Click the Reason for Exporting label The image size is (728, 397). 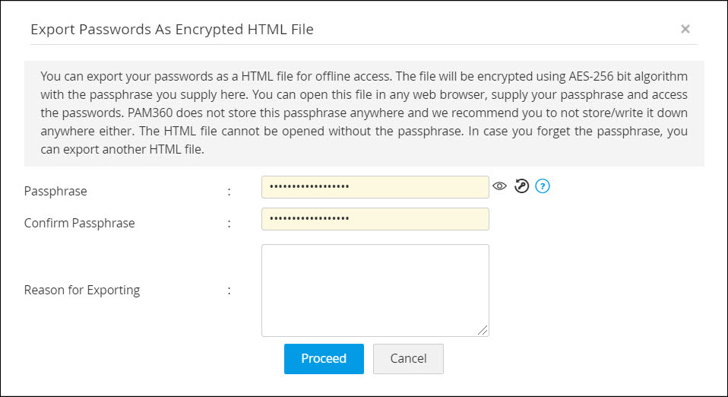[82, 290]
